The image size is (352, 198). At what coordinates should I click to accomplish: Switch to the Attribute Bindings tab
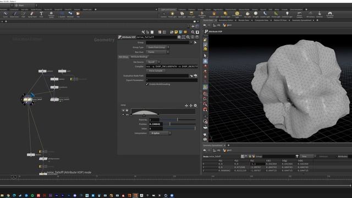[139, 57]
